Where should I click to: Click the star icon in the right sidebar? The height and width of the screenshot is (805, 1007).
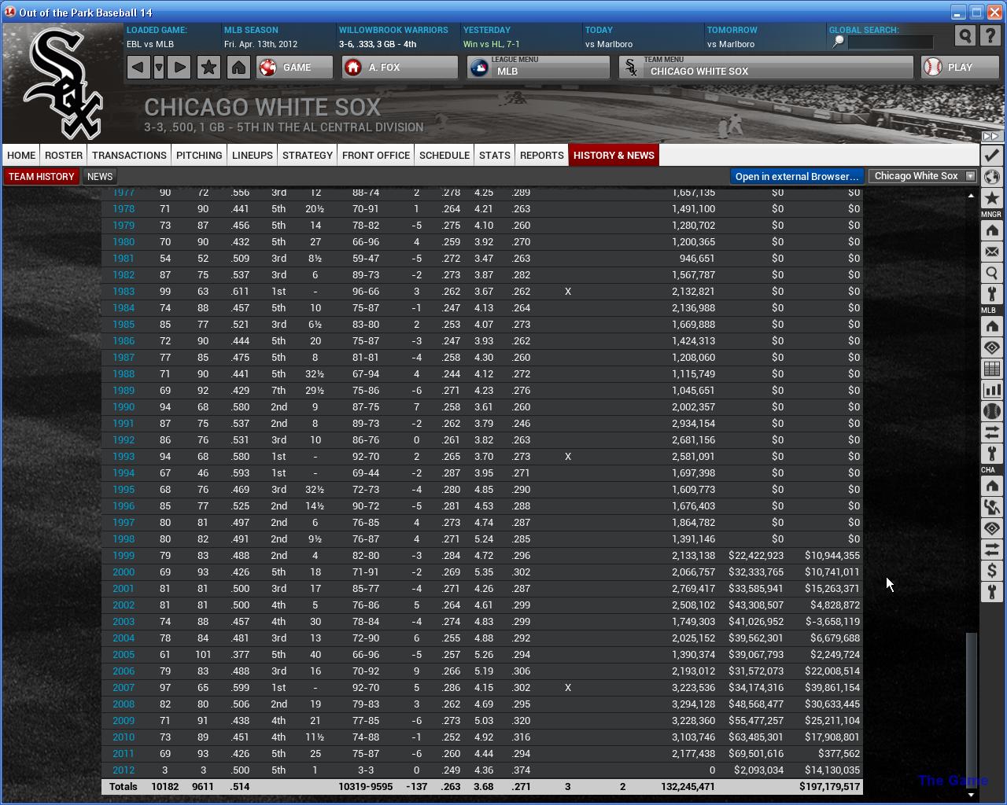coord(991,197)
